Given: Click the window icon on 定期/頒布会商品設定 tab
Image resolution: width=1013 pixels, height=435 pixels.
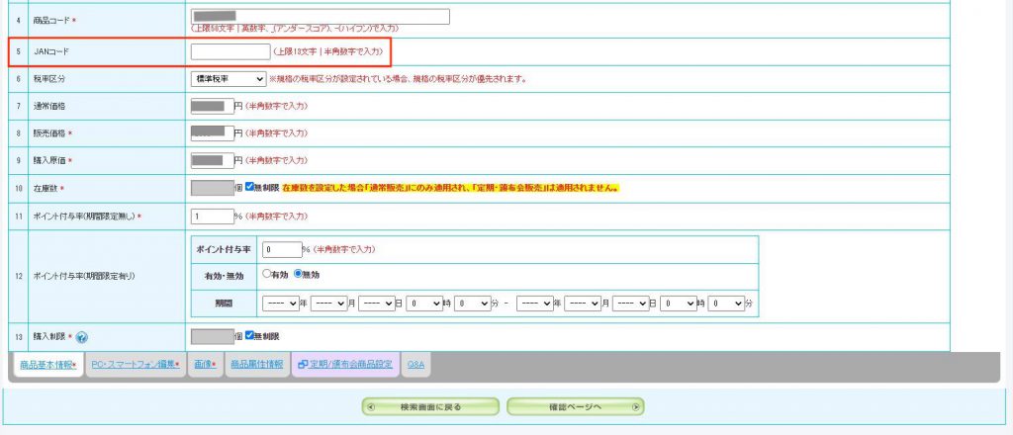Looking at the screenshot, I should point(302,365).
